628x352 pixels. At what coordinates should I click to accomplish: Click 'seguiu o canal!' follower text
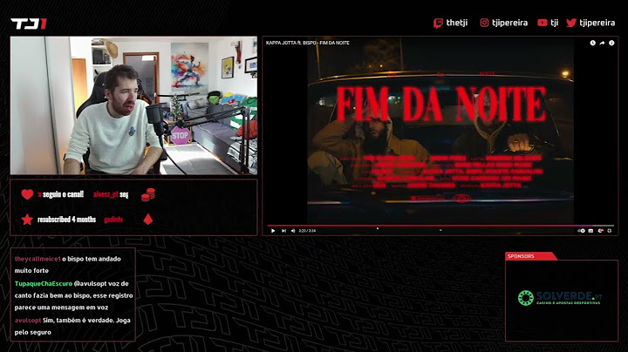click(64, 194)
